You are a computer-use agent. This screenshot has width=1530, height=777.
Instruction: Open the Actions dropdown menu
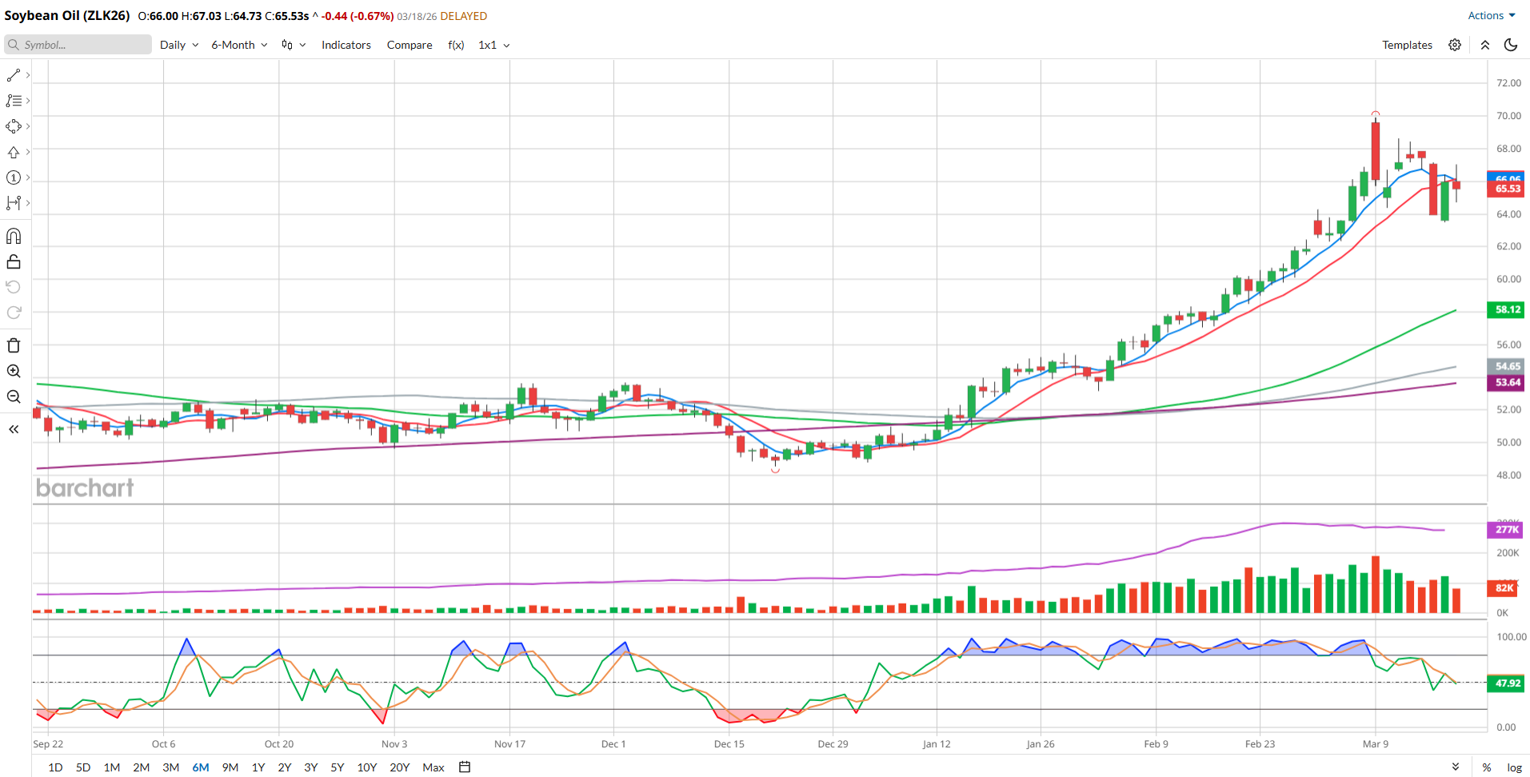pyautogui.click(x=1491, y=15)
